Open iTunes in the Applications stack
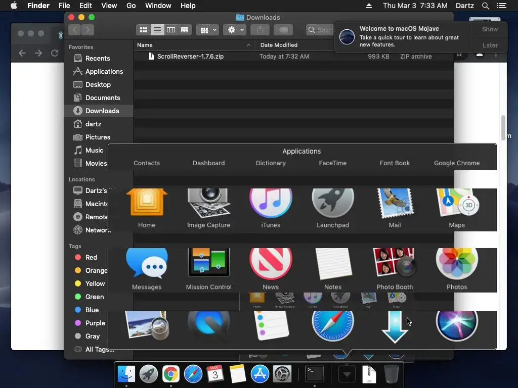Screen dimensions: 518x388 [271, 204]
